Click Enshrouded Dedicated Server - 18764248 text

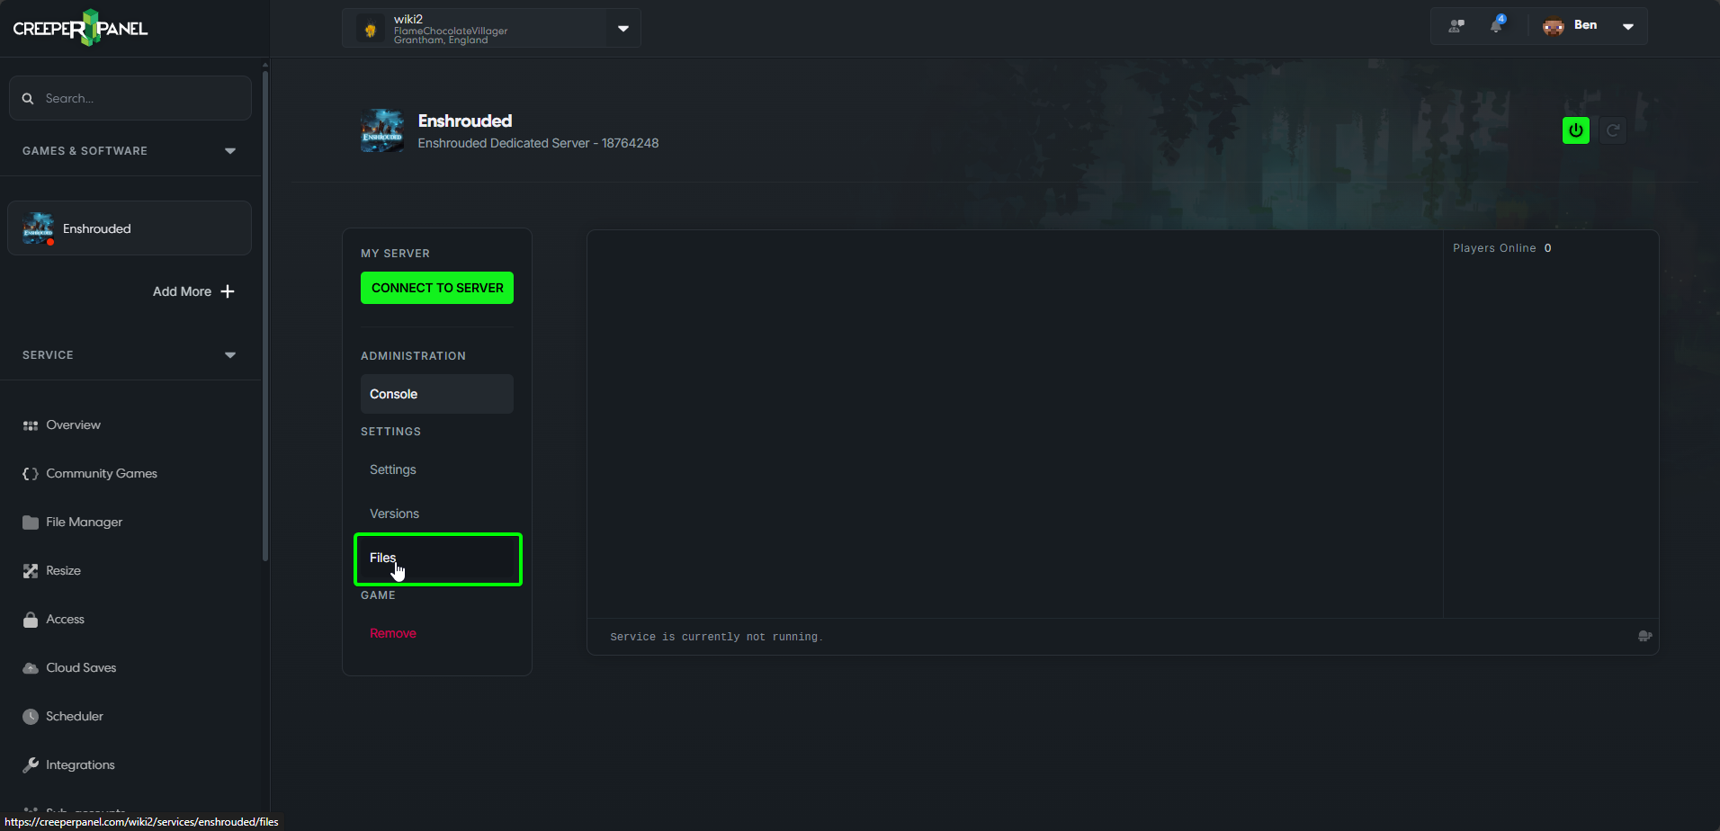(538, 143)
